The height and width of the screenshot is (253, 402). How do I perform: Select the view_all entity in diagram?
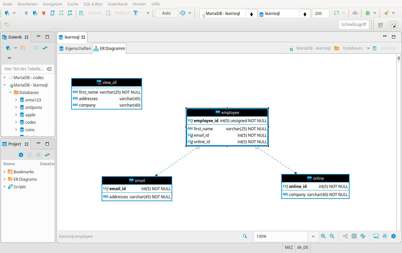click(x=106, y=82)
